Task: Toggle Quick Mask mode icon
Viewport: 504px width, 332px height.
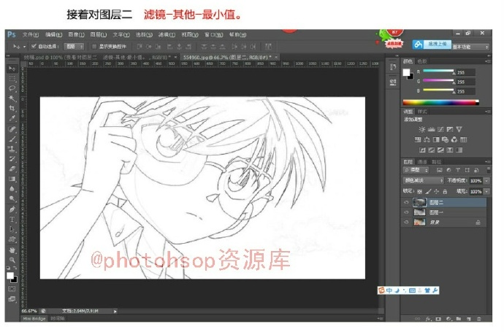Action: coord(12,289)
